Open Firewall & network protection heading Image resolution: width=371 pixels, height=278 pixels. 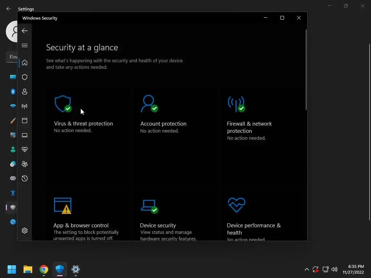coord(249,127)
